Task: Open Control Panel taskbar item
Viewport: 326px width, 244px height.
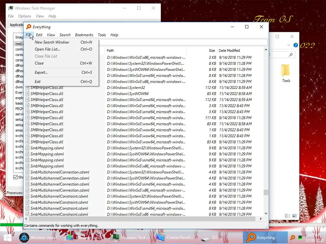Action: [175, 238]
